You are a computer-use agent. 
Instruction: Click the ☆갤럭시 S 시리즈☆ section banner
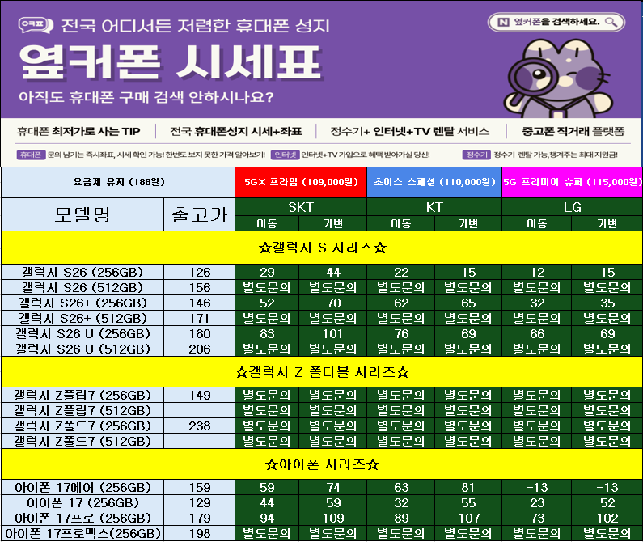click(322, 248)
